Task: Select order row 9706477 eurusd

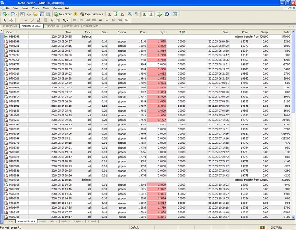Action: [x=148, y=208]
